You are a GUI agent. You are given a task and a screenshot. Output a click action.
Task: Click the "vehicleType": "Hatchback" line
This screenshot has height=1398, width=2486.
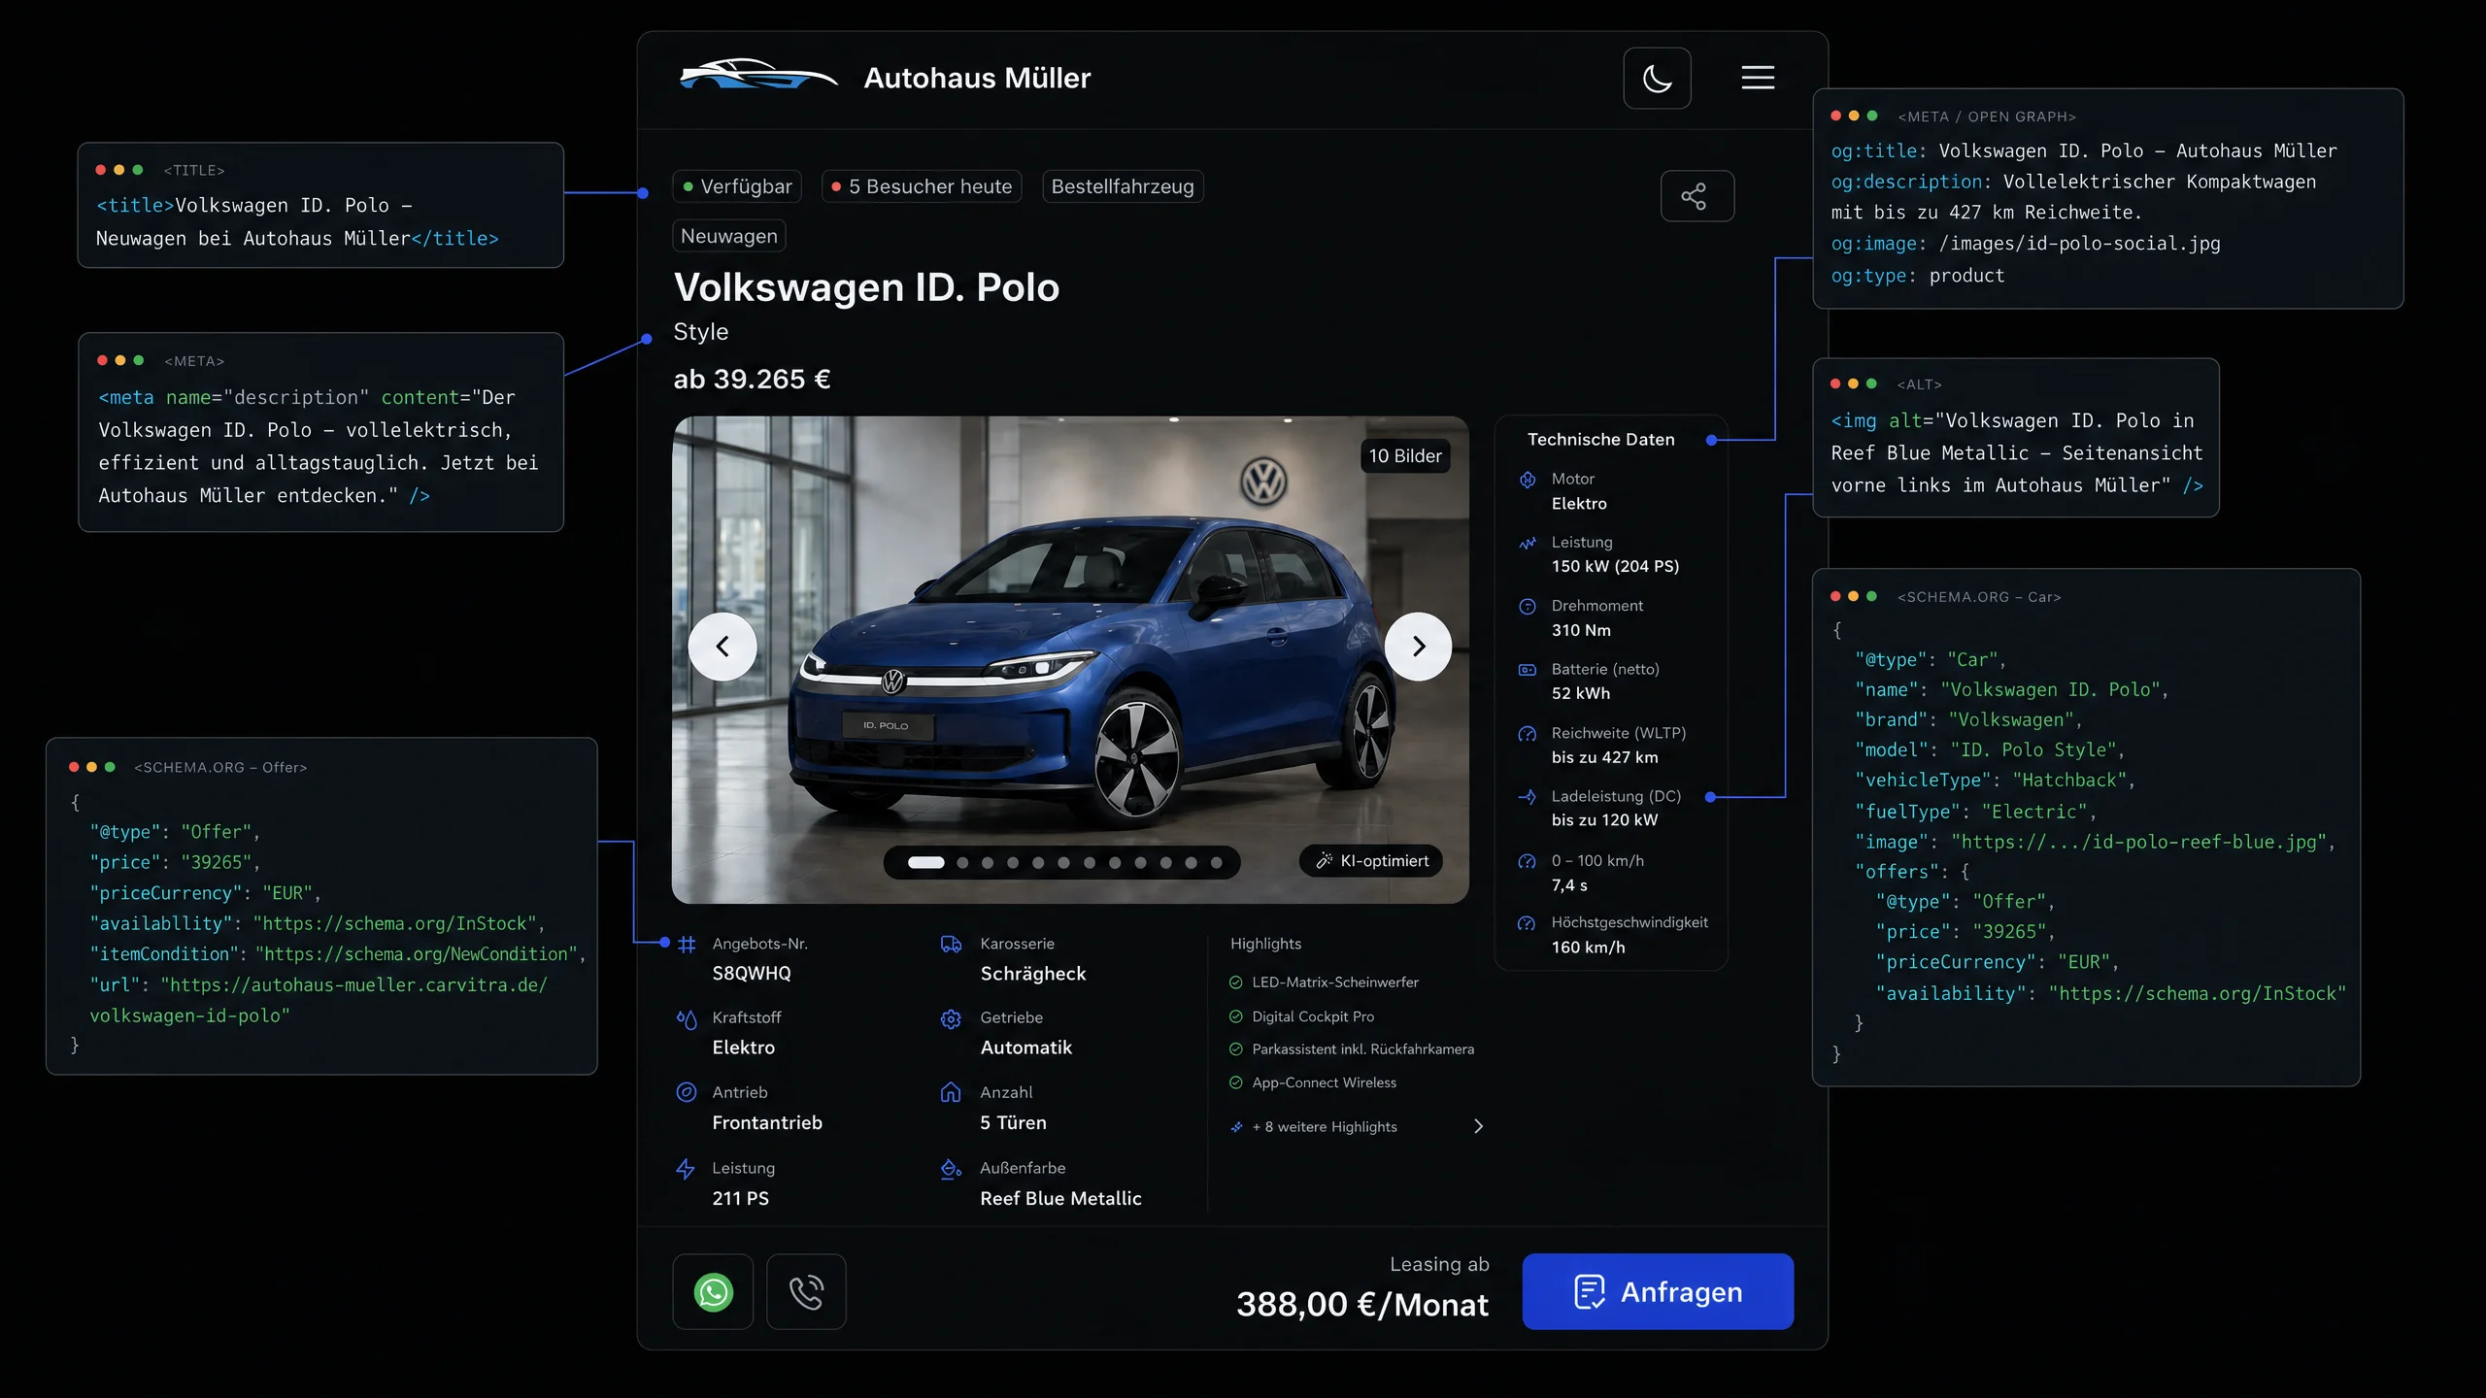coord(1995,781)
